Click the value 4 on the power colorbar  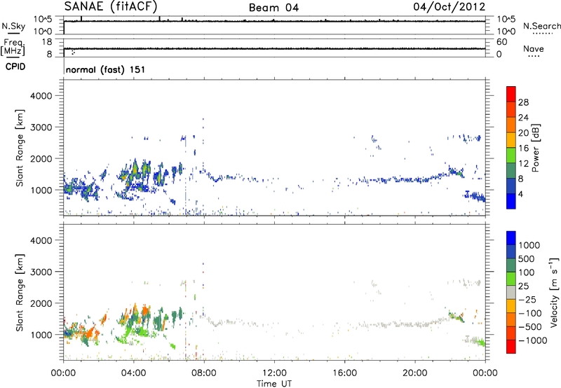(520, 195)
